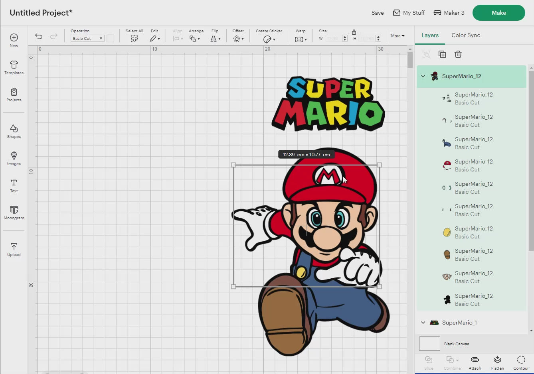Click the Blank Canvas swatch

click(x=429, y=344)
